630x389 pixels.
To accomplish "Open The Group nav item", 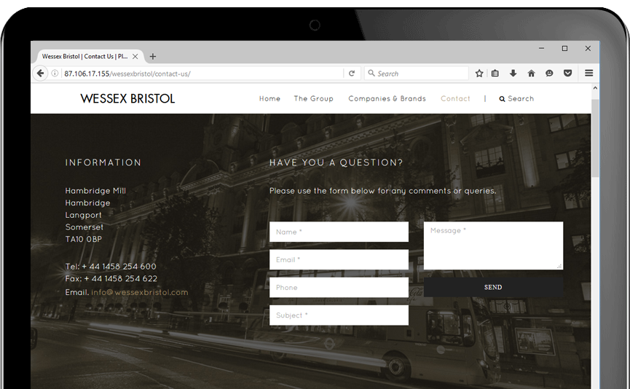I will (x=313, y=99).
